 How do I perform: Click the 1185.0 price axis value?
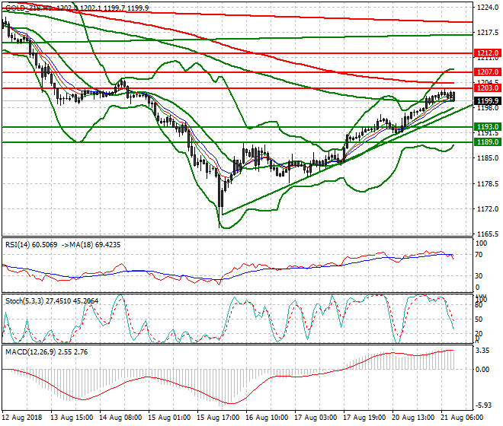coord(488,158)
